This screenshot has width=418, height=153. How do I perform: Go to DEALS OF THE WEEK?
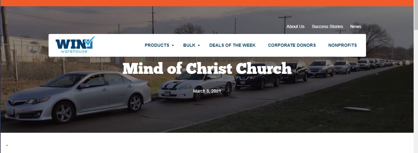tap(232, 45)
